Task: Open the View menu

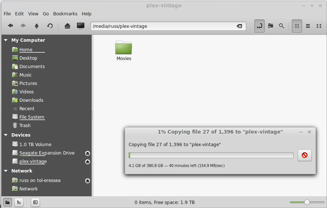Action: point(33,14)
